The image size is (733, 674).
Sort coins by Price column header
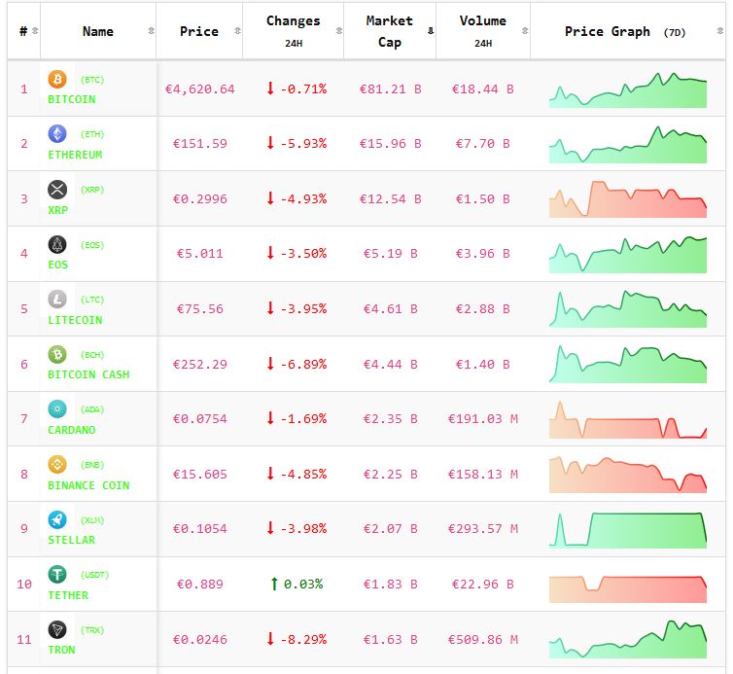pos(199,31)
